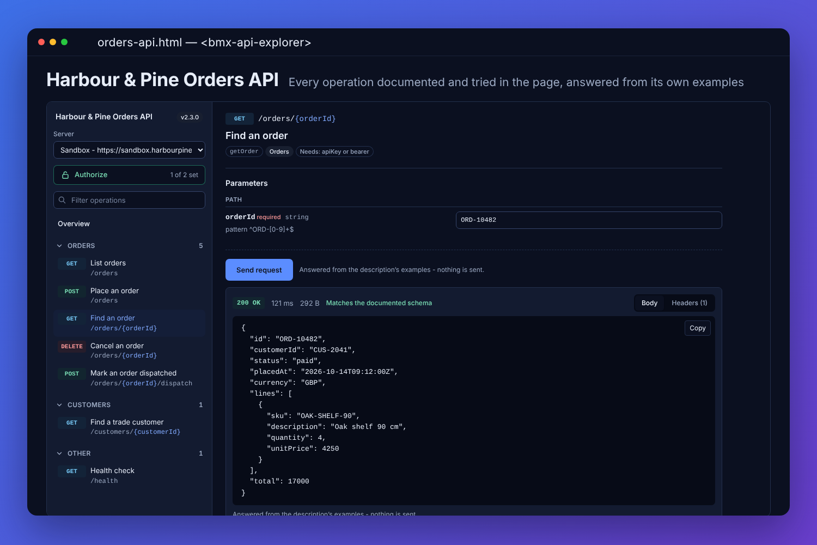Copy the response body with Copy
Viewport: 817px width, 545px height.
(698, 328)
